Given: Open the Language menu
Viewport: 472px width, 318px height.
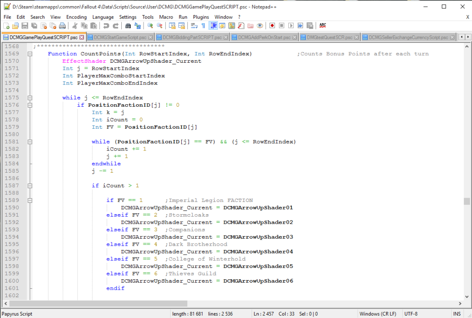Looking at the screenshot, I should click(103, 17).
